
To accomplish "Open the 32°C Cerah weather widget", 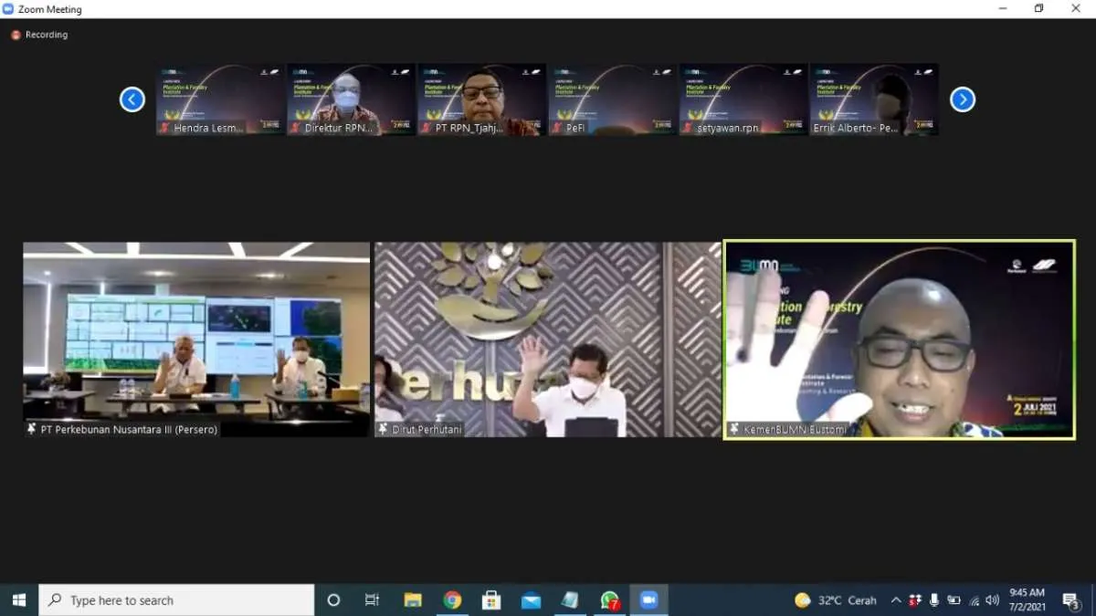I will coord(836,600).
